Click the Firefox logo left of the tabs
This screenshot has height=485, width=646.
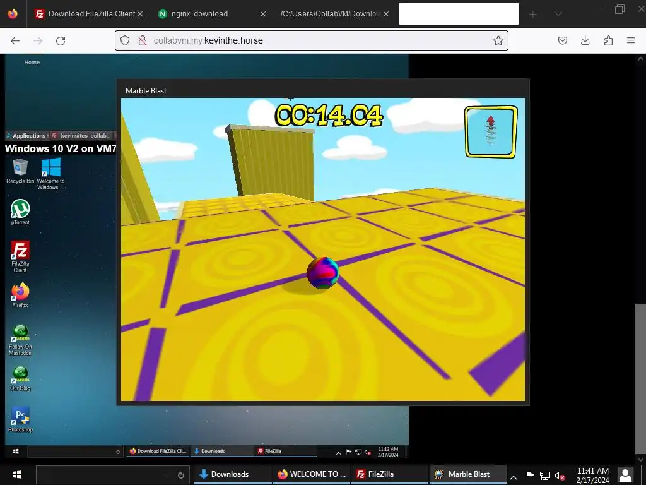tap(13, 14)
